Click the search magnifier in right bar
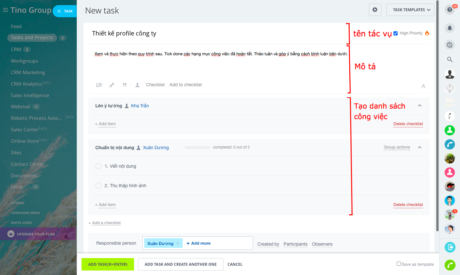Viewport: 460px width, 275px height. pyautogui.click(x=450, y=59)
